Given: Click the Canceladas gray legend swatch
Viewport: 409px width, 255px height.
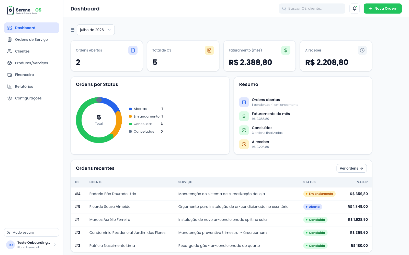Looking at the screenshot, I should (x=130, y=132).
